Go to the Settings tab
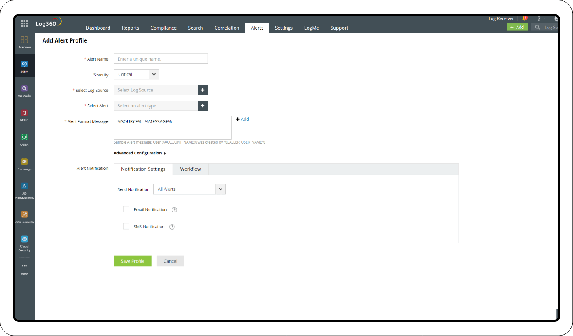The height and width of the screenshot is (336, 573). [284, 28]
